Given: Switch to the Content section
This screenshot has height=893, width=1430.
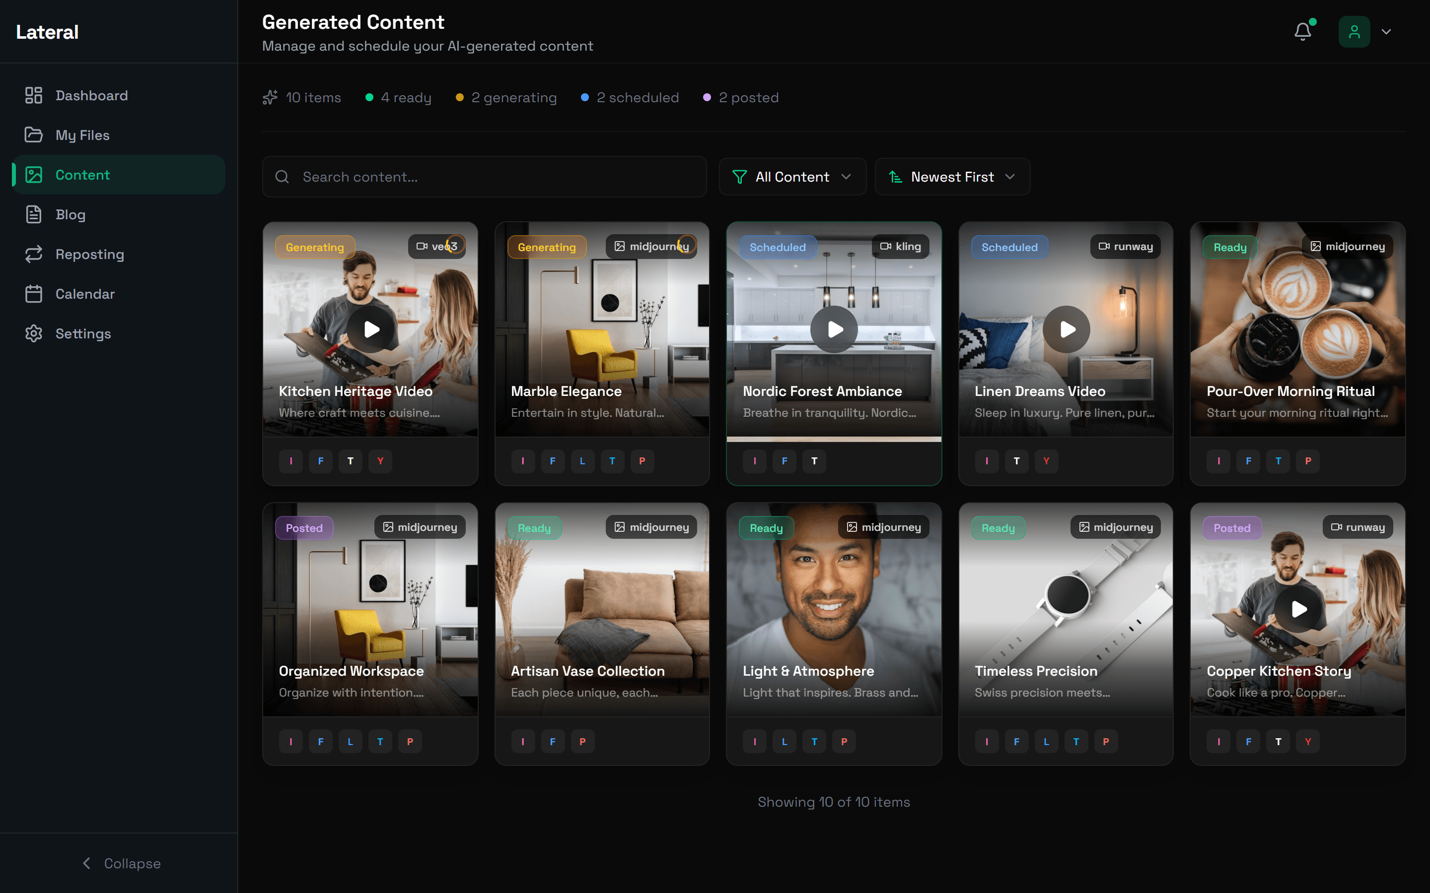Looking at the screenshot, I should coord(82,174).
